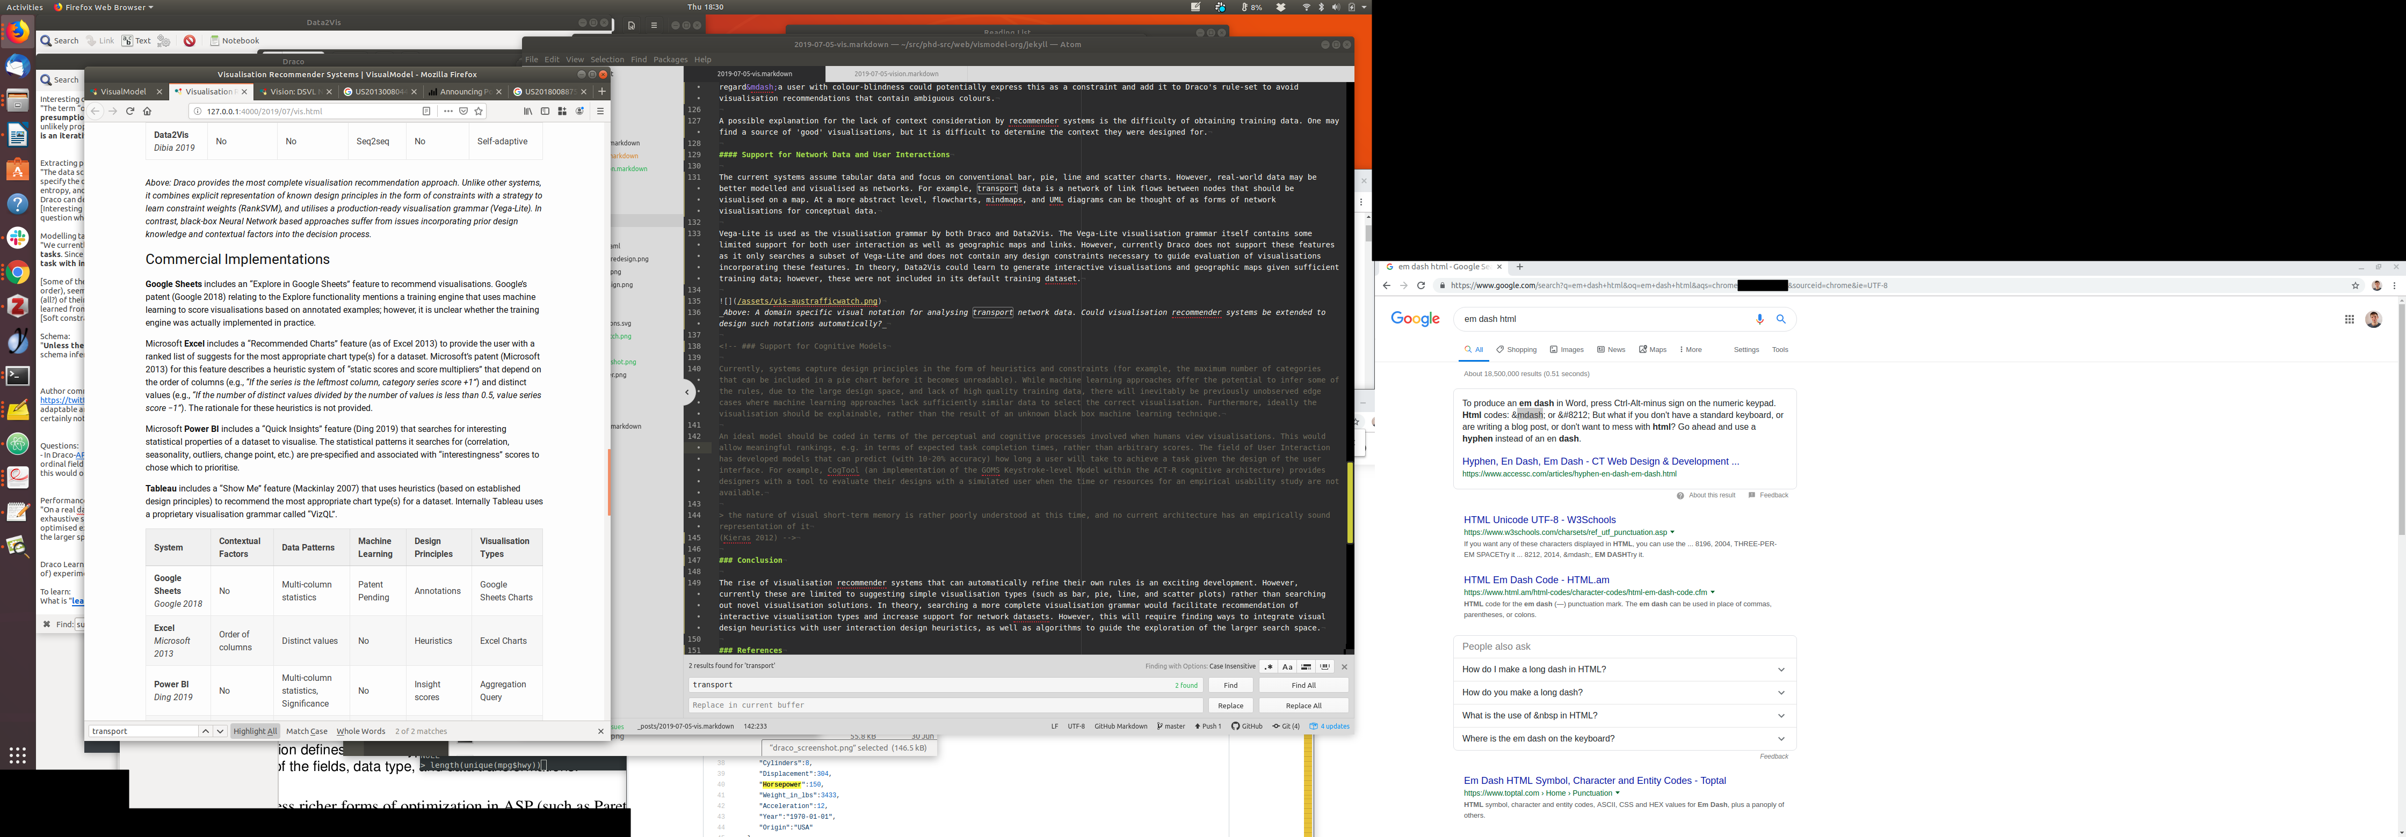The image size is (2406, 837).
Task: Click Google voice search microphone icon
Action: pyautogui.click(x=1760, y=319)
